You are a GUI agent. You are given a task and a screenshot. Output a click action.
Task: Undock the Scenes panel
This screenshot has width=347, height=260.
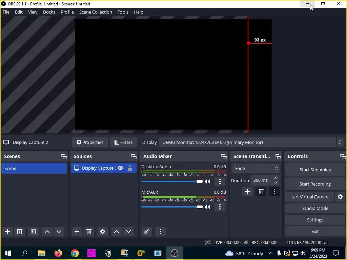pos(64,156)
